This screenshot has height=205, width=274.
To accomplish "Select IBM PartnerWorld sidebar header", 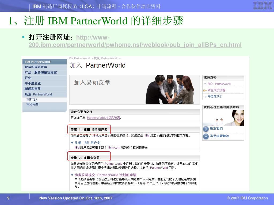I will (45, 62).
